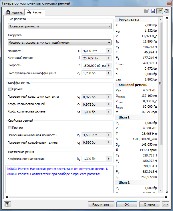Select the Lf 260,972 мм result row

coord(136,177)
